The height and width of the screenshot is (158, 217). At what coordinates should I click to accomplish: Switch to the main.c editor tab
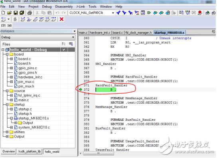(83, 32)
